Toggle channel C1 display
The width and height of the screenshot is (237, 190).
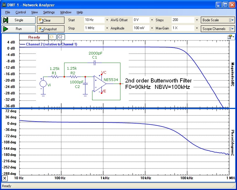coord(52,37)
